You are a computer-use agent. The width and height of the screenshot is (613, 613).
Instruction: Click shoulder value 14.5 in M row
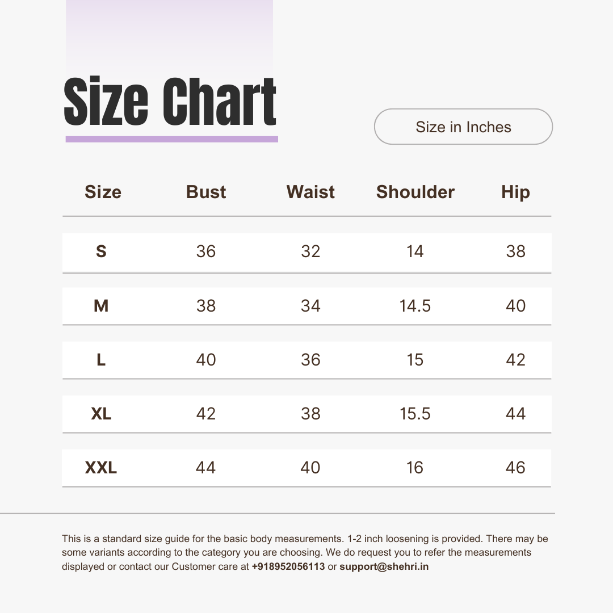415,306
